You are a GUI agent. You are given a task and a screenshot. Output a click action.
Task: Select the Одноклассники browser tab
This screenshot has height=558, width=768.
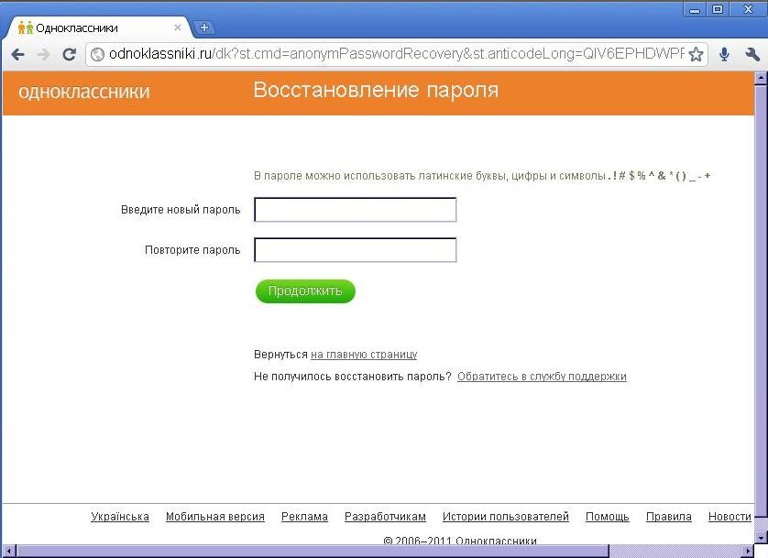pyautogui.click(x=98, y=27)
